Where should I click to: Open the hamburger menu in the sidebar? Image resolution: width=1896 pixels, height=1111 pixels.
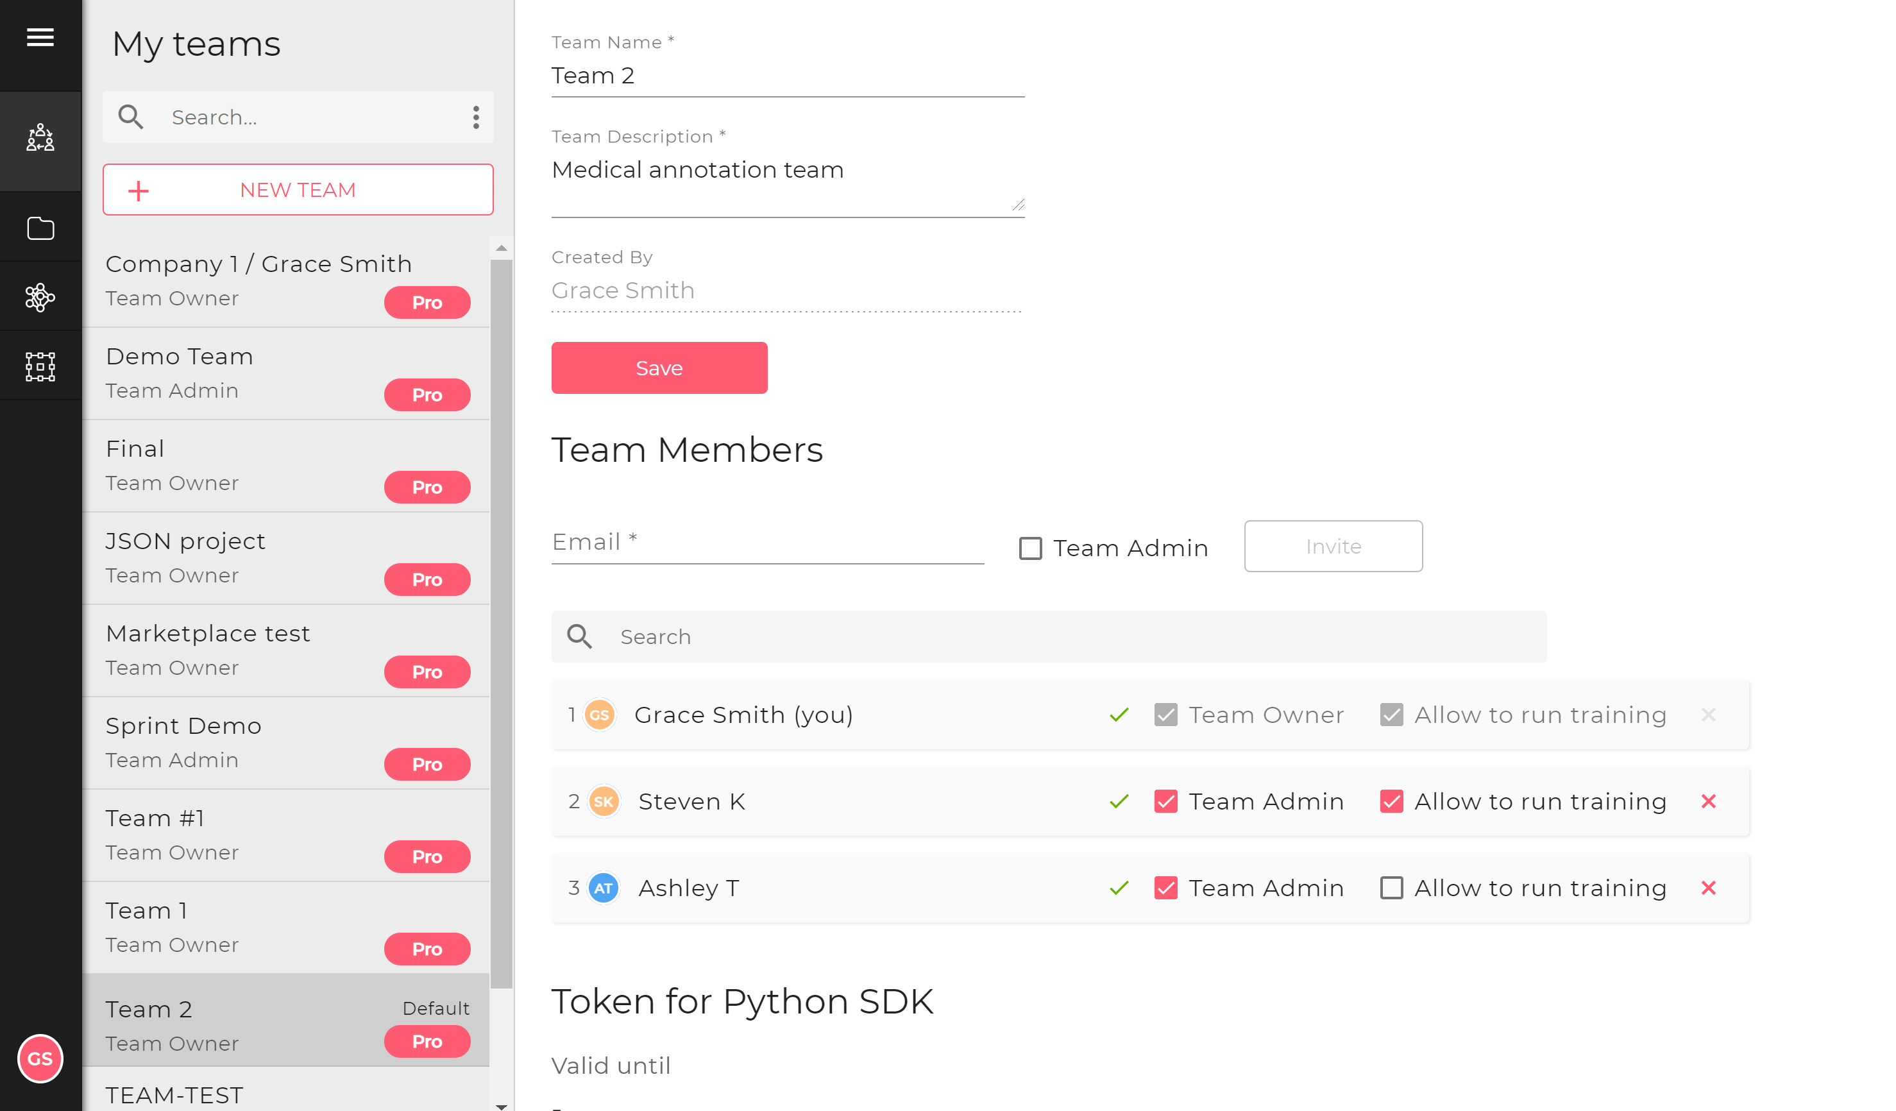[40, 37]
